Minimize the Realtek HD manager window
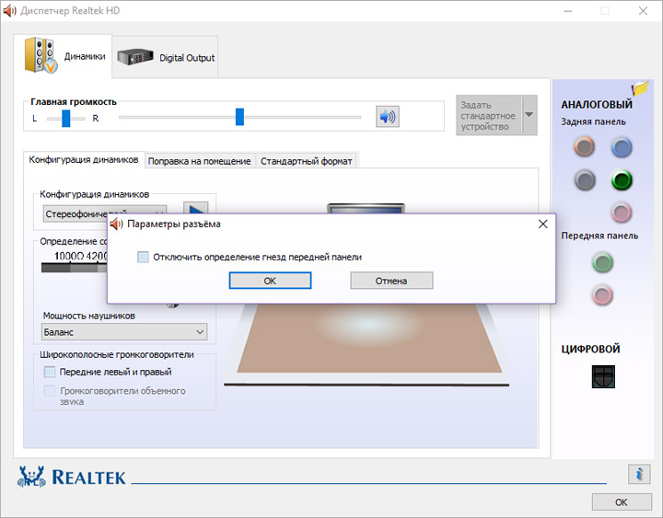663x518 pixels. tap(568, 10)
